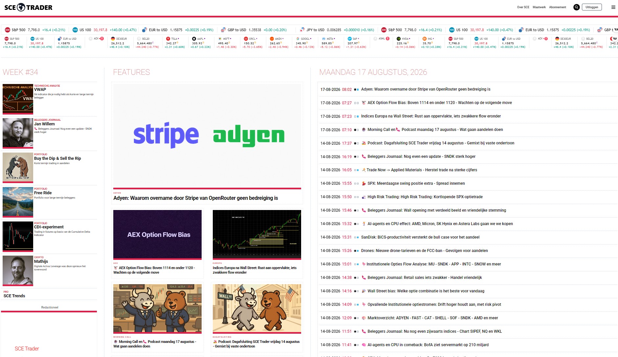The width and height of the screenshot is (618, 357).
Task: Open the Stripe and Adyen feature image
Action: (207, 136)
